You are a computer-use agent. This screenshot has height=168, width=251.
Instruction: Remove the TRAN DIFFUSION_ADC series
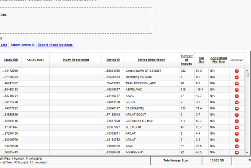click(237, 83)
